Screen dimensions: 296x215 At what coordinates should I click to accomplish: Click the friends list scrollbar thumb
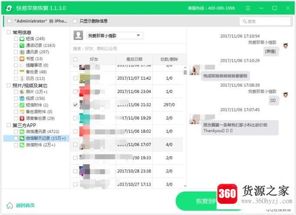point(185,72)
